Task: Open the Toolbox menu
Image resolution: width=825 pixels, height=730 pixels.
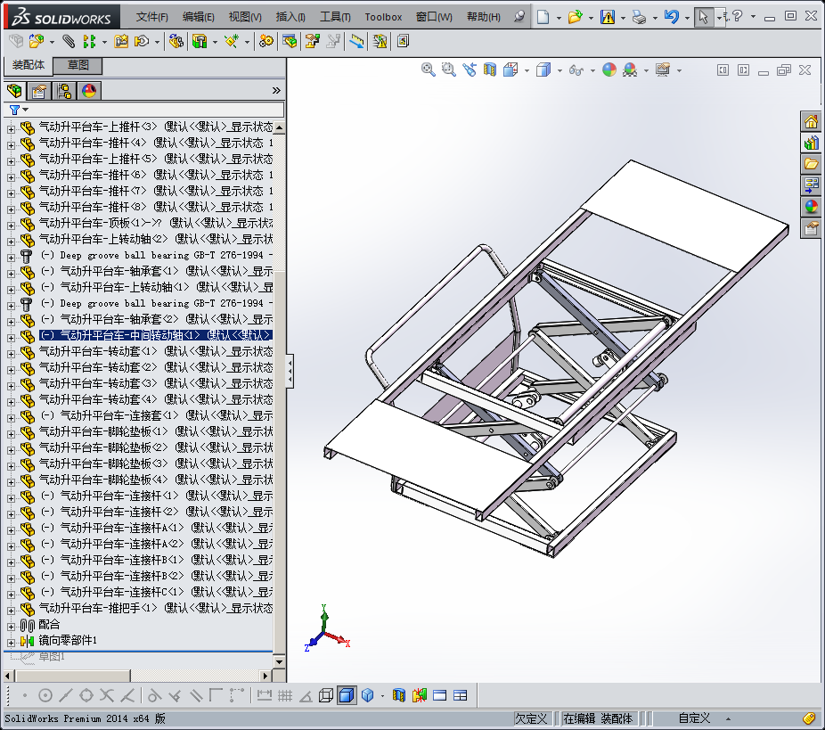Action: (383, 17)
